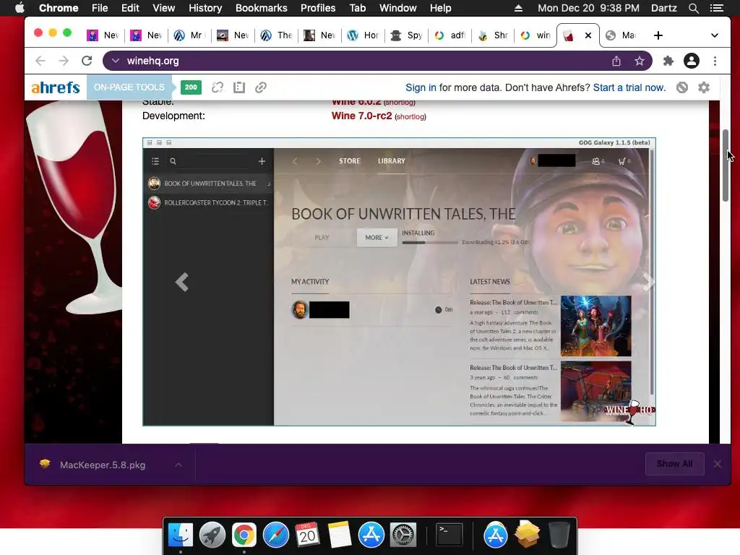Screen dimensions: 740x555
Task: Bookmark this page with the star icon
Action: point(640,61)
